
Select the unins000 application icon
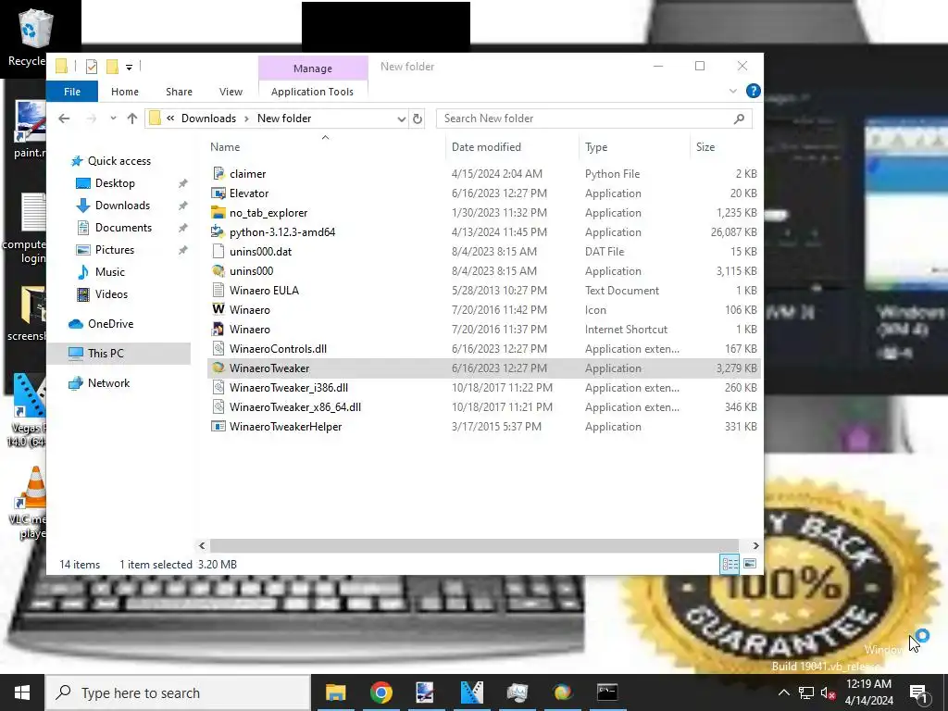pyautogui.click(x=218, y=271)
